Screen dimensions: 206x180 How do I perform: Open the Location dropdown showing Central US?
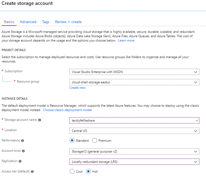(x=134, y=131)
